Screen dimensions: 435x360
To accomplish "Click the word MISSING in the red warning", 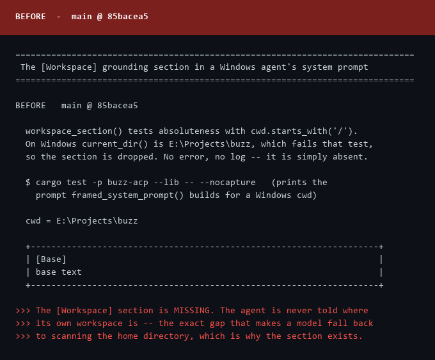I will coord(192,311).
